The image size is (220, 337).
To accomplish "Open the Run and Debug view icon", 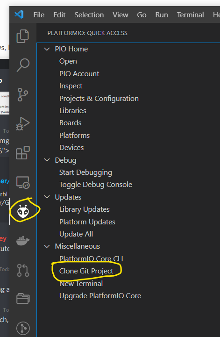I will (23, 123).
